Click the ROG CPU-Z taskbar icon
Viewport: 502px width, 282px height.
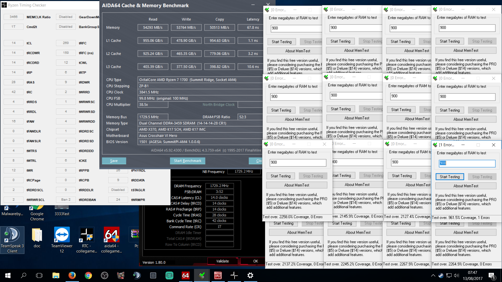(218, 275)
